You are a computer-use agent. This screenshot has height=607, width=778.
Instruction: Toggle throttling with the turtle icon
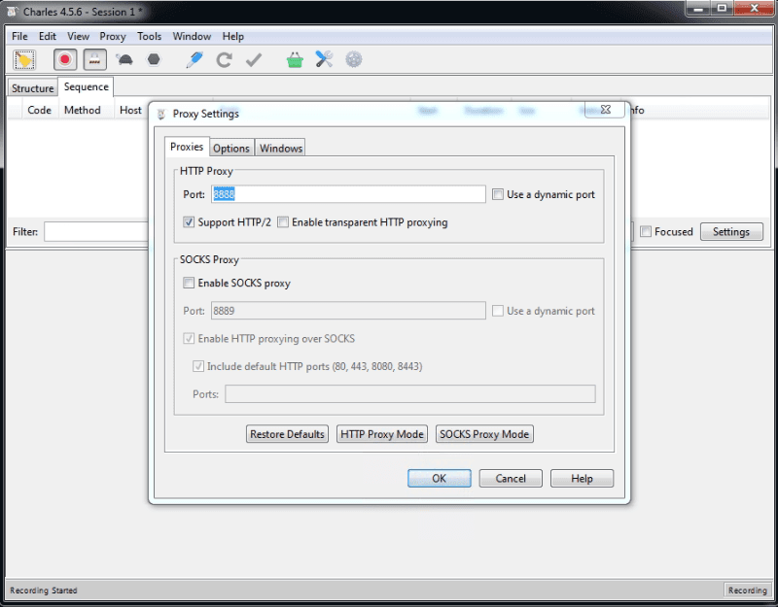coord(124,60)
